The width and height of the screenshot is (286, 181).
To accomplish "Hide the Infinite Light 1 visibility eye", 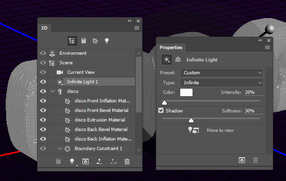I will [43, 81].
